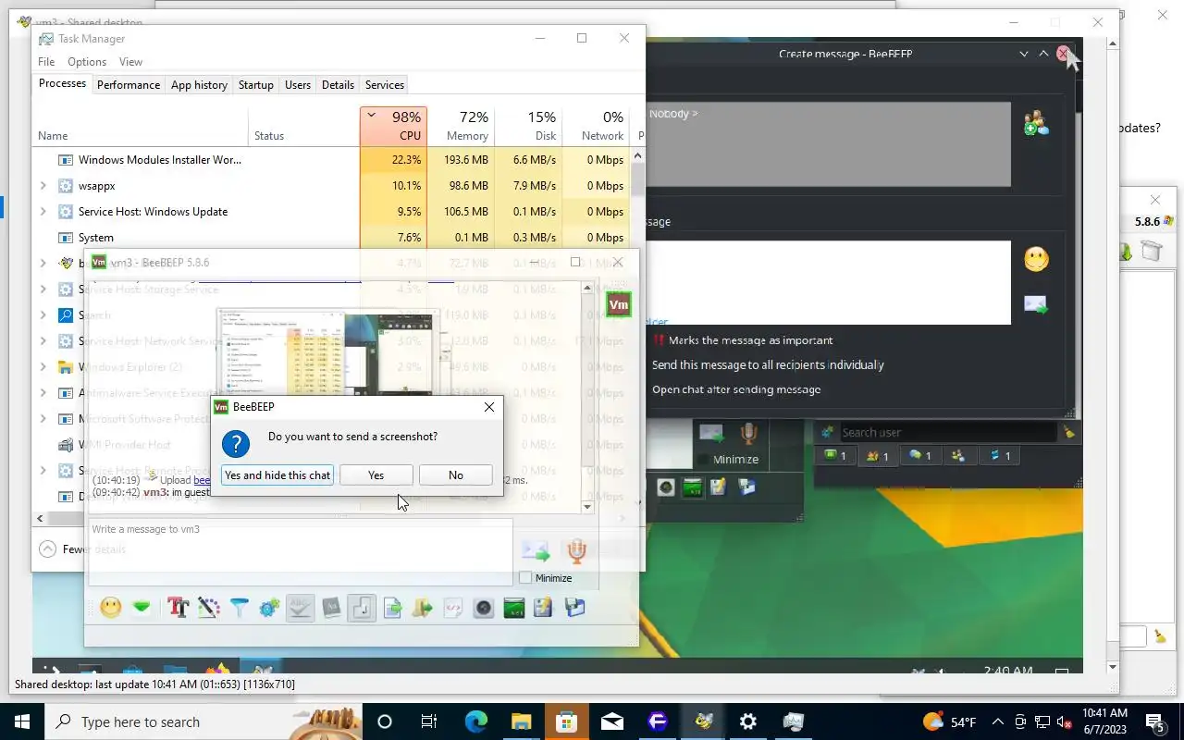Switch to Services tab
Image resolution: width=1184 pixels, height=740 pixels.
(385, 84)
